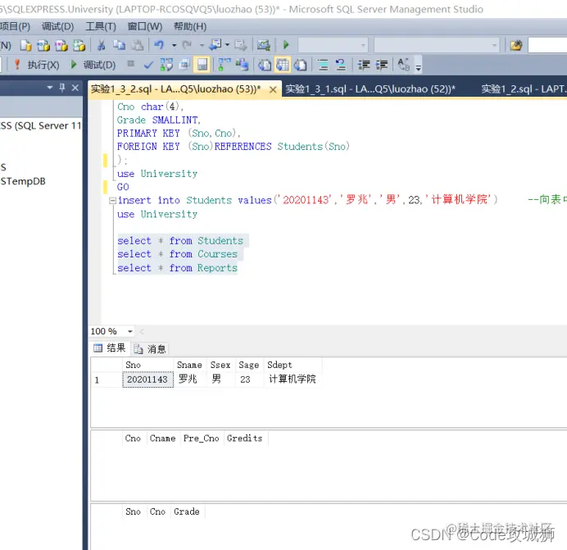Close the Object Explorer panel
This screenshot has width=567, height=550.
[x=75, y=88]
